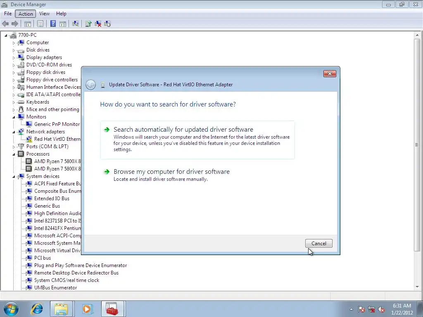423x317 pixels.
Task: Toggle the show/hide console tree toolbar icon
Action: (28, 24)
